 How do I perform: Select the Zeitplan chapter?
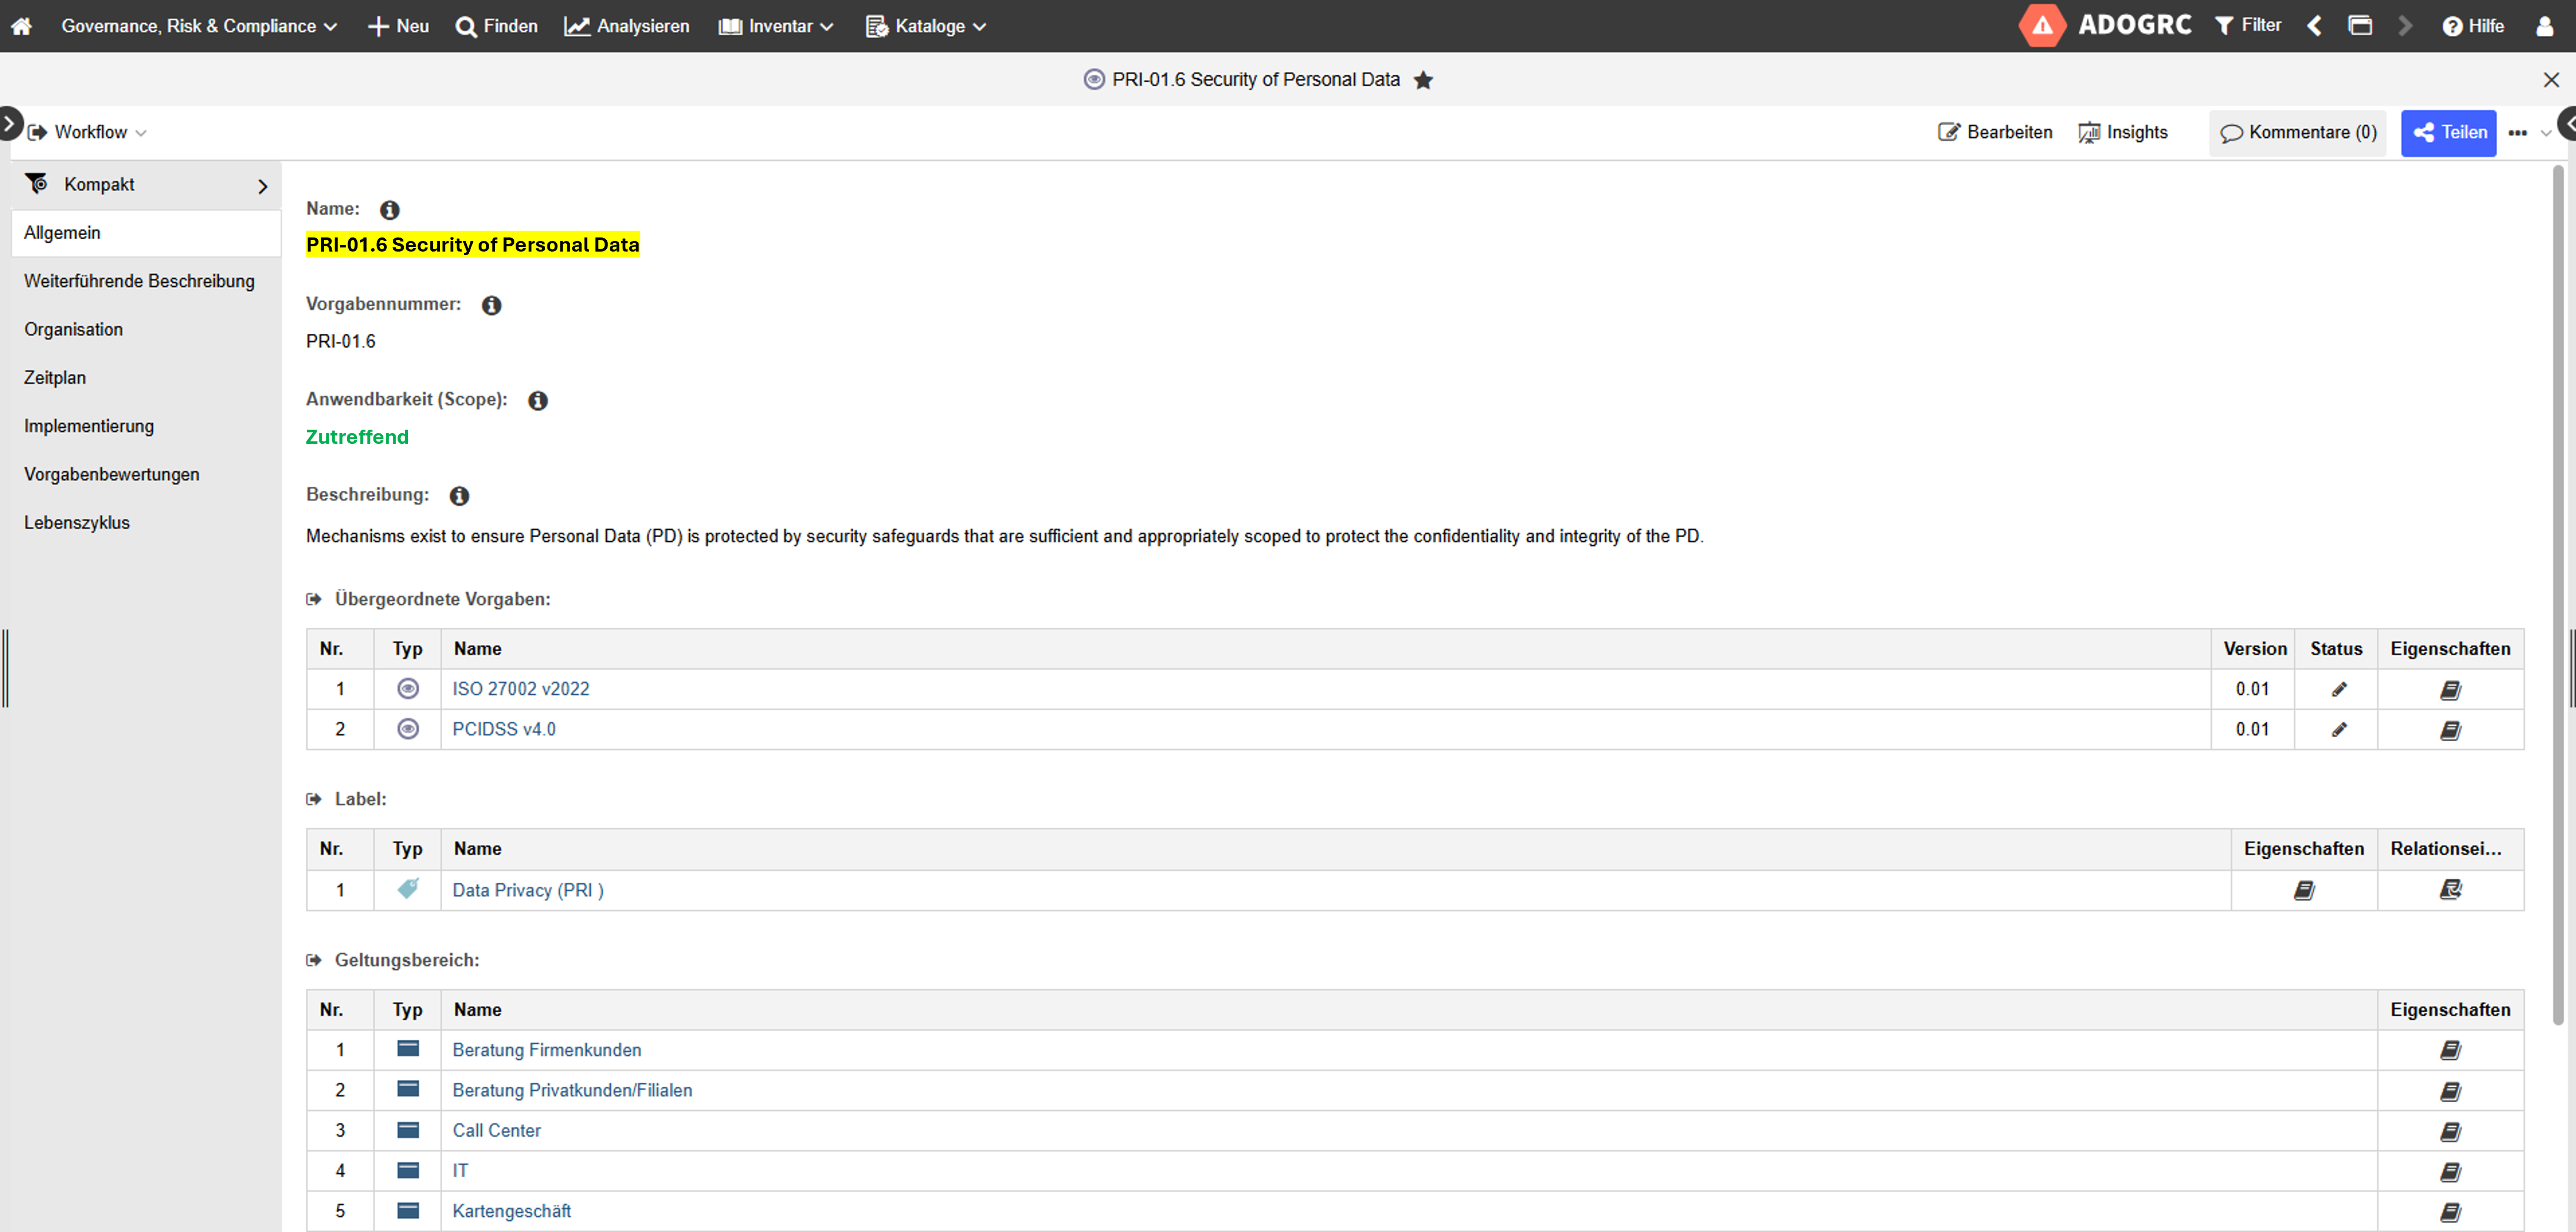[146, 378]
